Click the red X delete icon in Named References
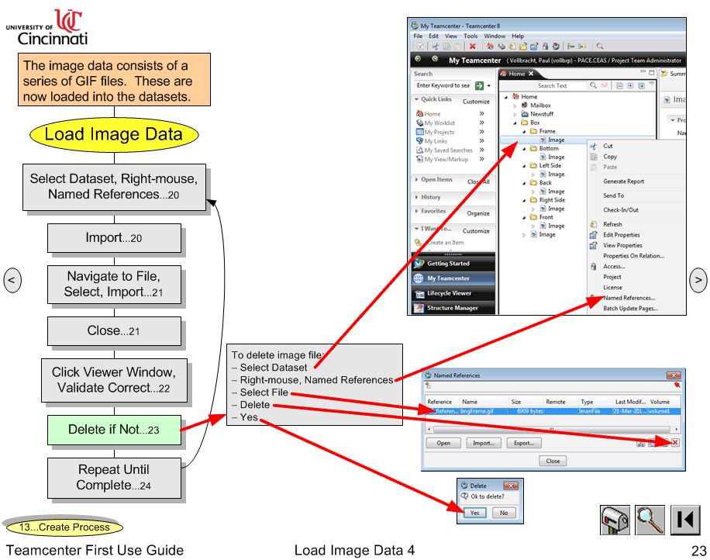The width and height of the screenshot is (710, 560). [x=674, y=443]
